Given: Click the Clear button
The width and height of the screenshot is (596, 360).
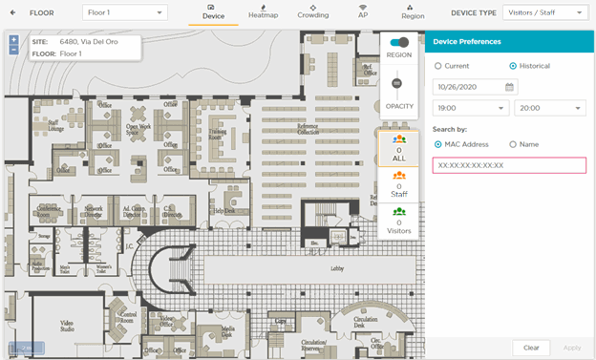Looking at the screenshot, I should 531,348.
